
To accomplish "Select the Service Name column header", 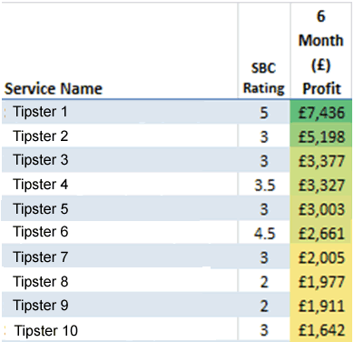I will [x=54, y=89].
